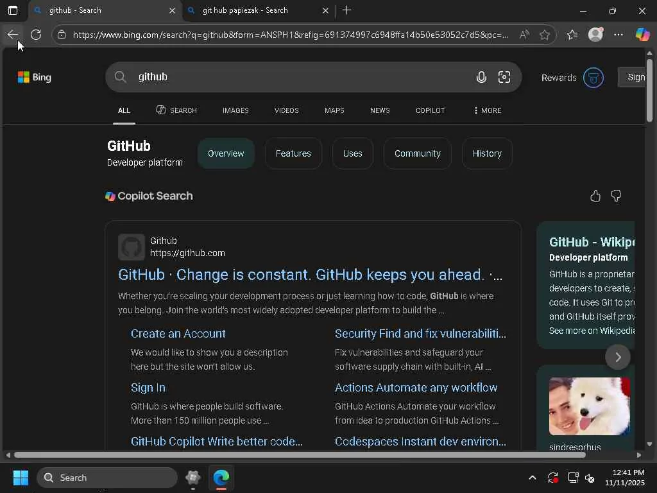Go back with the browser back arrow
Viewport: 657px width, 493px height.
pyautogui.click(x=13, y=35)
